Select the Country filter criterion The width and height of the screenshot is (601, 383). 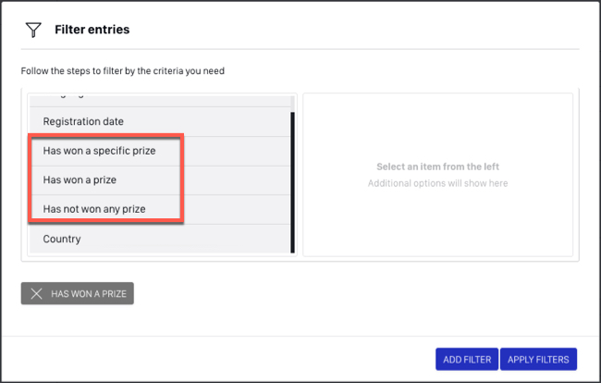pyautogui.click(x=160, y=239)
